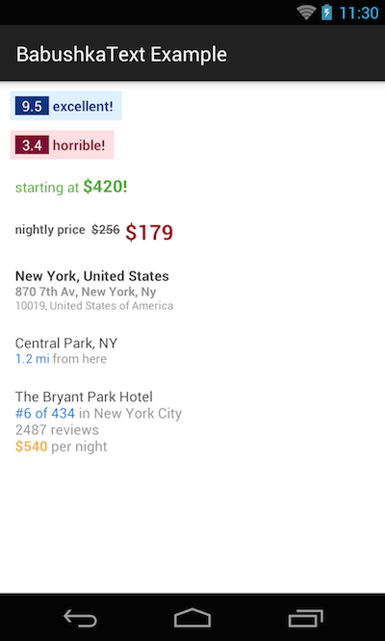Tap the orange $540 price text

(x=32, y=447)
